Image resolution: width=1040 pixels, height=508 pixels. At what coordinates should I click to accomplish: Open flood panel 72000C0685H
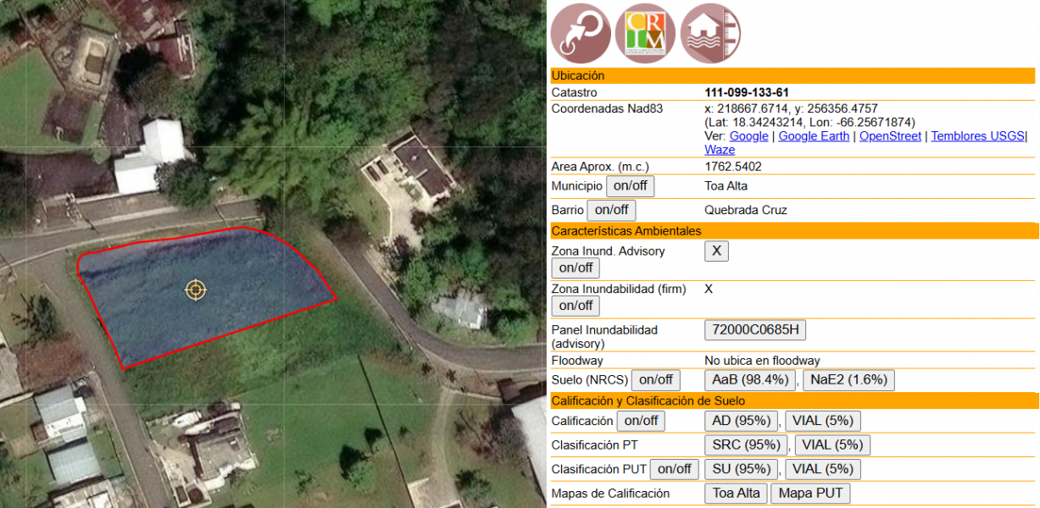755,330
